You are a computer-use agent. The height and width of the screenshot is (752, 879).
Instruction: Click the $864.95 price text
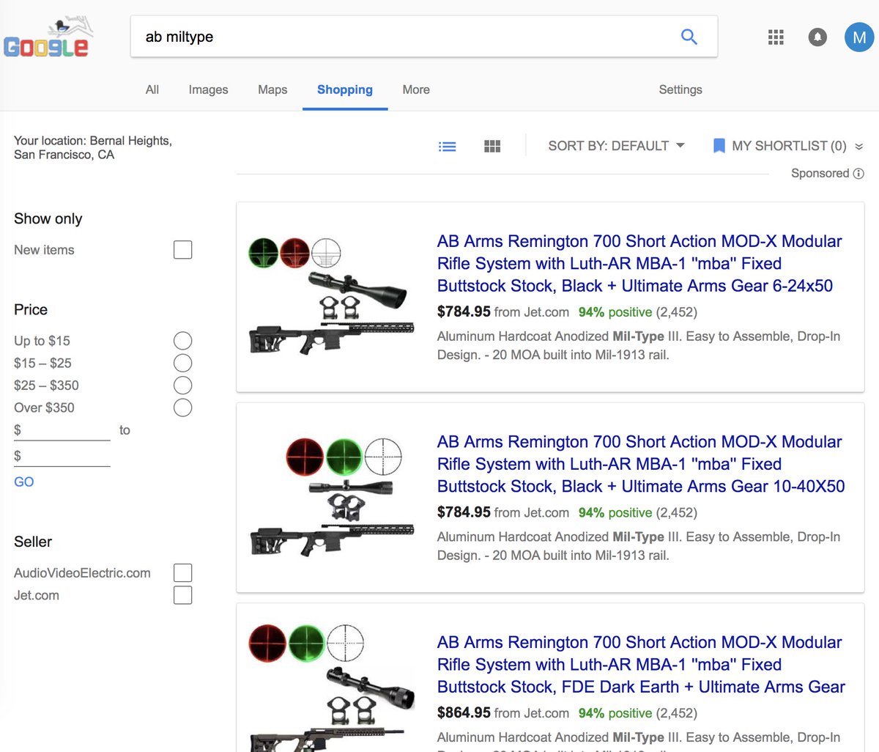click(x=464, y=712)
